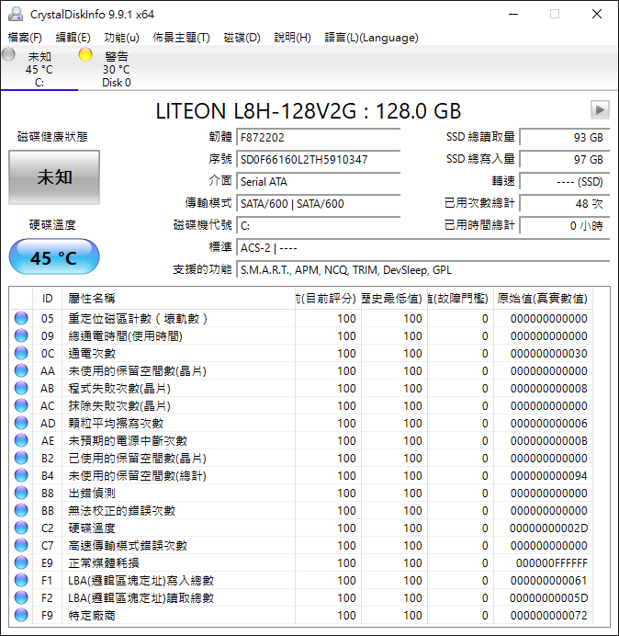
Task: Click the blue status orb for attribute AC
Action: pos(21,405)
